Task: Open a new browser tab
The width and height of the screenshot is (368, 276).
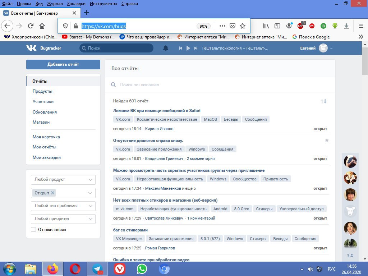Action: (x=87, y=13)
